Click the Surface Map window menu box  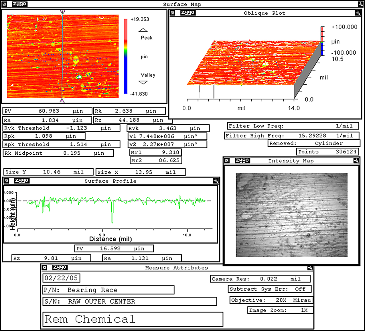click(4, 4)
